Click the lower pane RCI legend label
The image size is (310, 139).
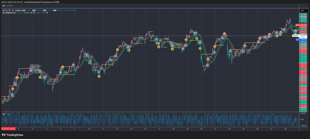(4, 114)
